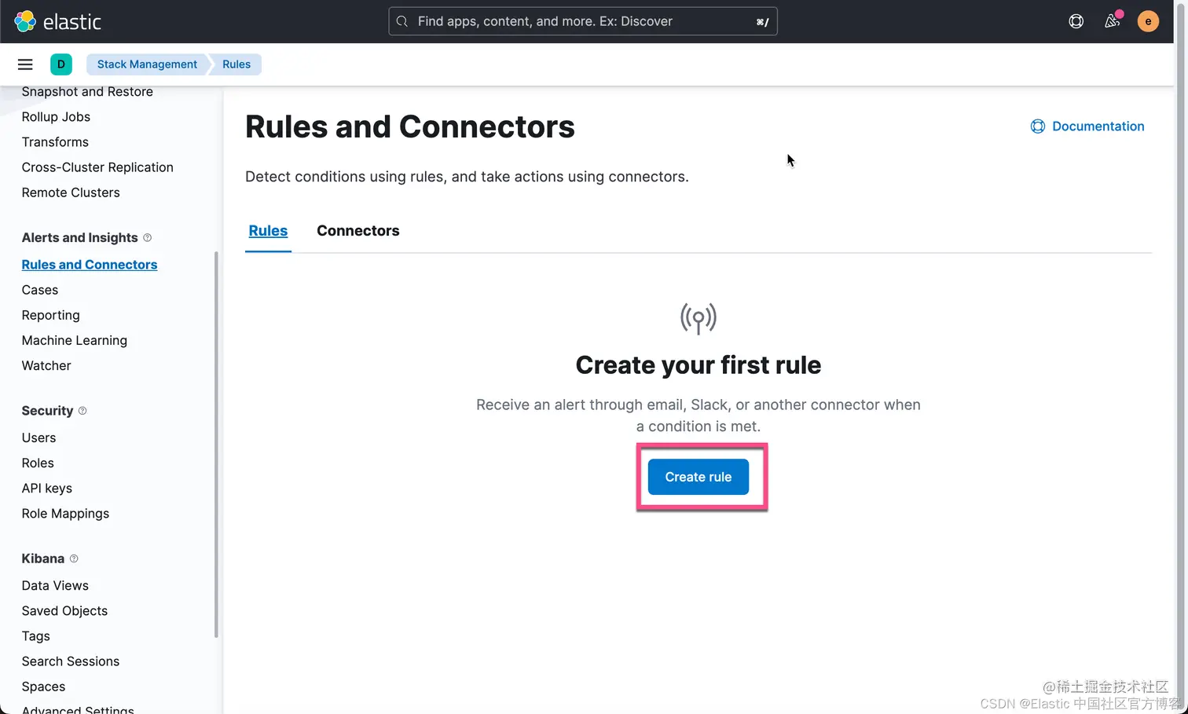Open Search Sessions
1188x714 pixels.
pos(71,661)
